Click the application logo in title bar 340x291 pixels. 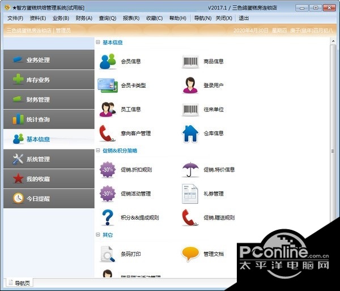coord(7,7)
